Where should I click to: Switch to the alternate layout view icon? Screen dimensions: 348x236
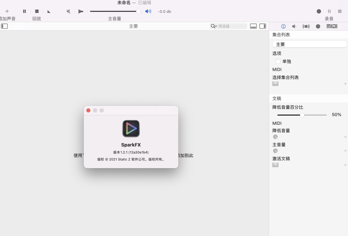click(263, 26)
